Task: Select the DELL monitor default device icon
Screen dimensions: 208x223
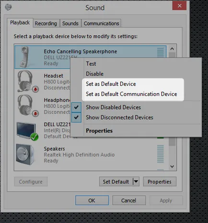Action: 27,131
